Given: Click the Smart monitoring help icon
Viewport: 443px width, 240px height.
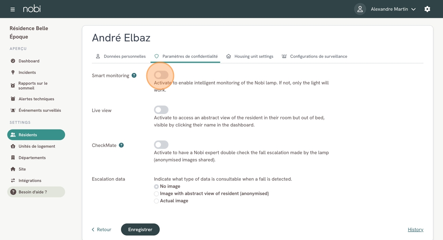Looking at the screenshot, I should 134,75.
